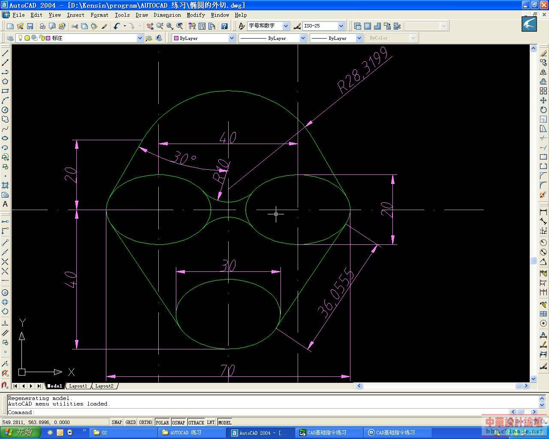The width and height of the screenshot is (549, 439).
Task: Open the Draw menu
Action: [x=142, y=15]
